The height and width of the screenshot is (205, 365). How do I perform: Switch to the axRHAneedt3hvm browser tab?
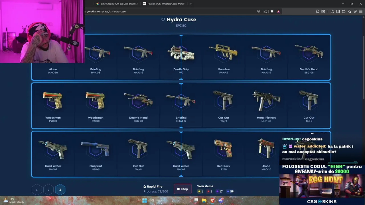pos(117,4)
